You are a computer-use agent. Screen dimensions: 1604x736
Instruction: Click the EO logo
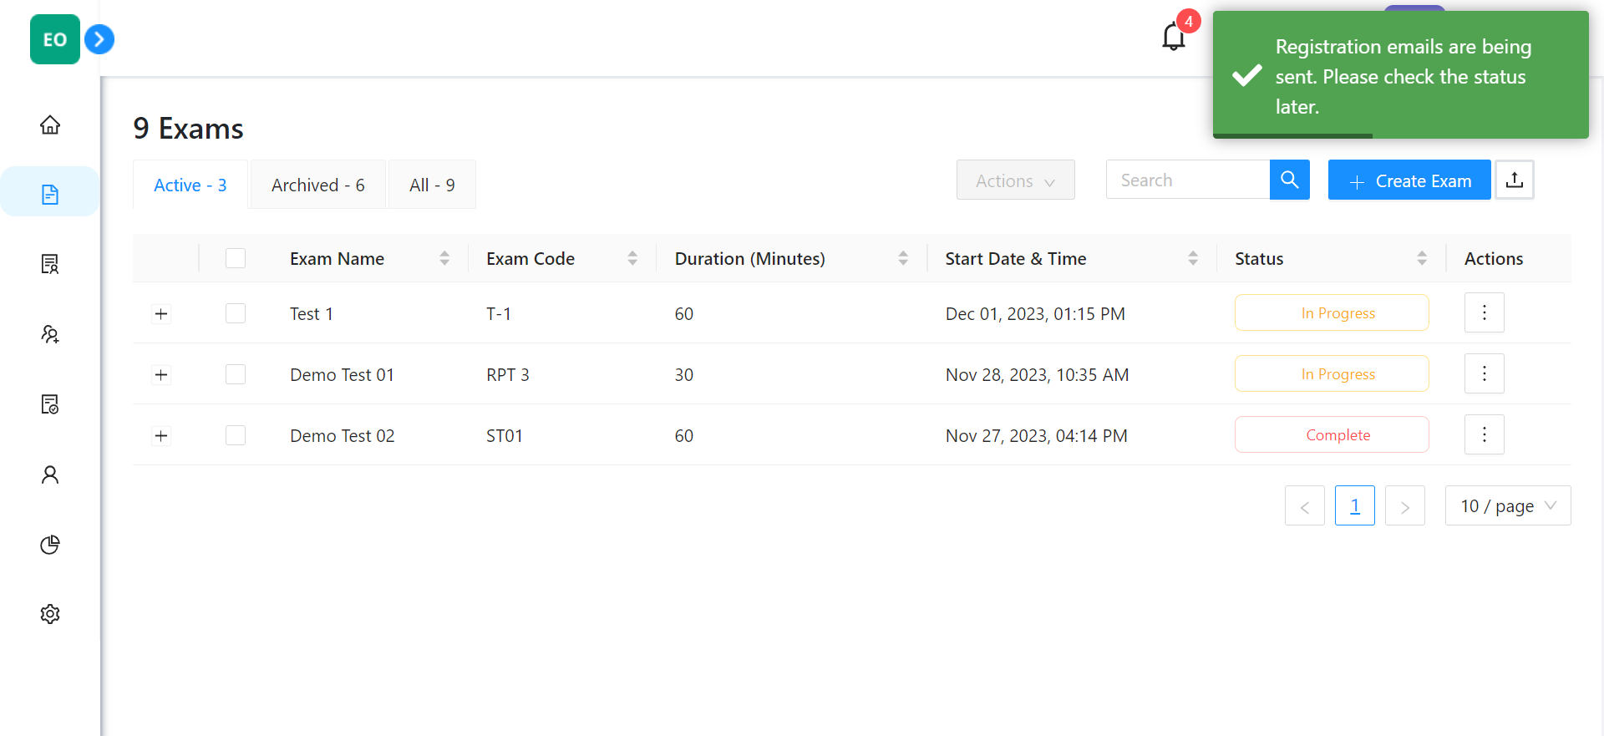(55, 39)
